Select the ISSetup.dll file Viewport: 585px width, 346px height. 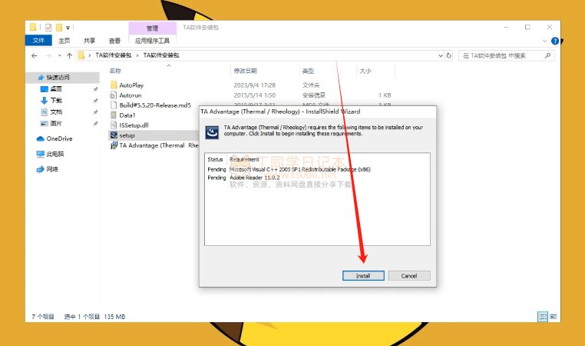134,125
